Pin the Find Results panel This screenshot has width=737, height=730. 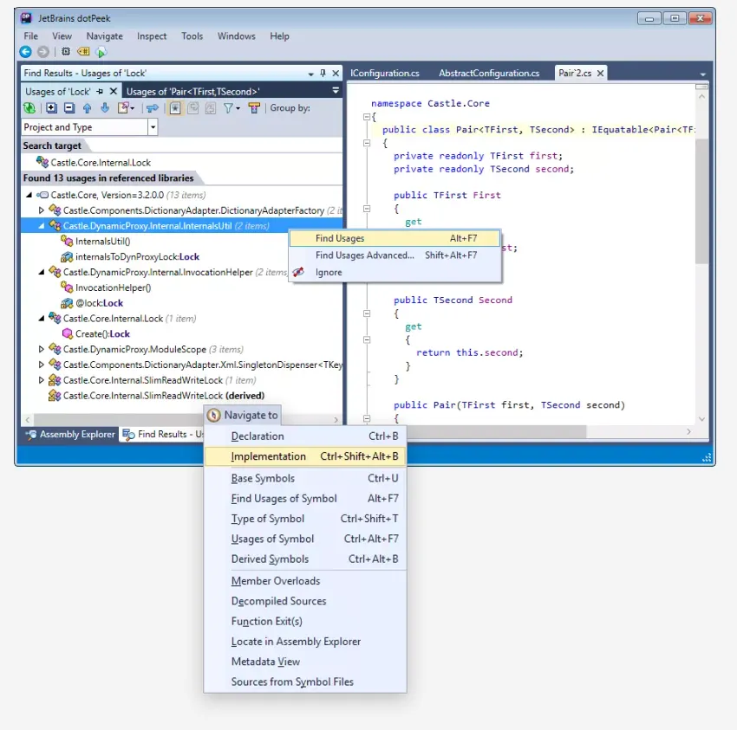pyautogui.click(x=323, y=74)
